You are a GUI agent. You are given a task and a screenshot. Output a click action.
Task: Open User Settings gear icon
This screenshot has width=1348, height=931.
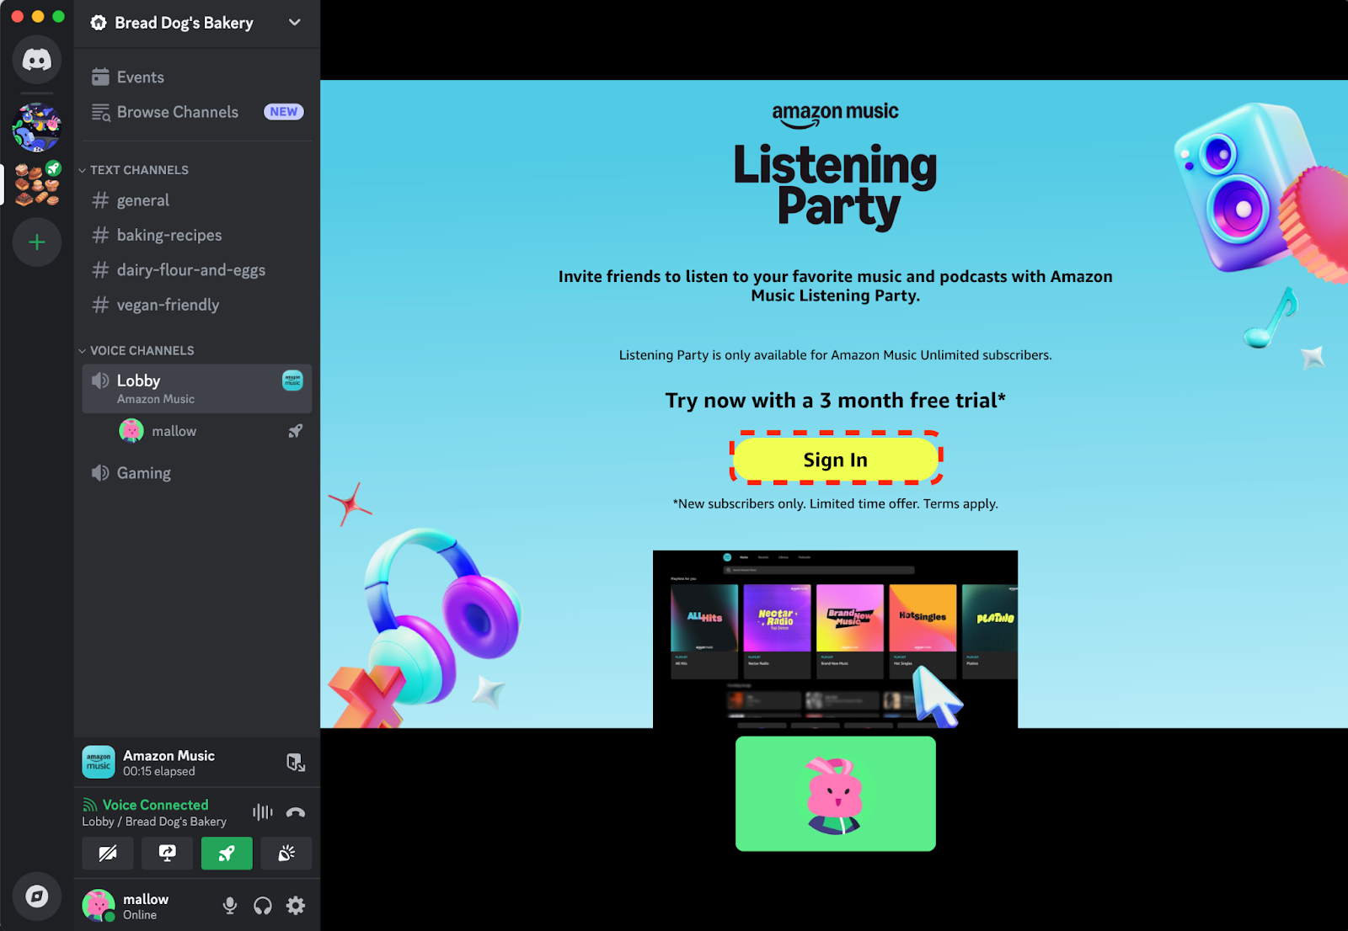(296, 906)
